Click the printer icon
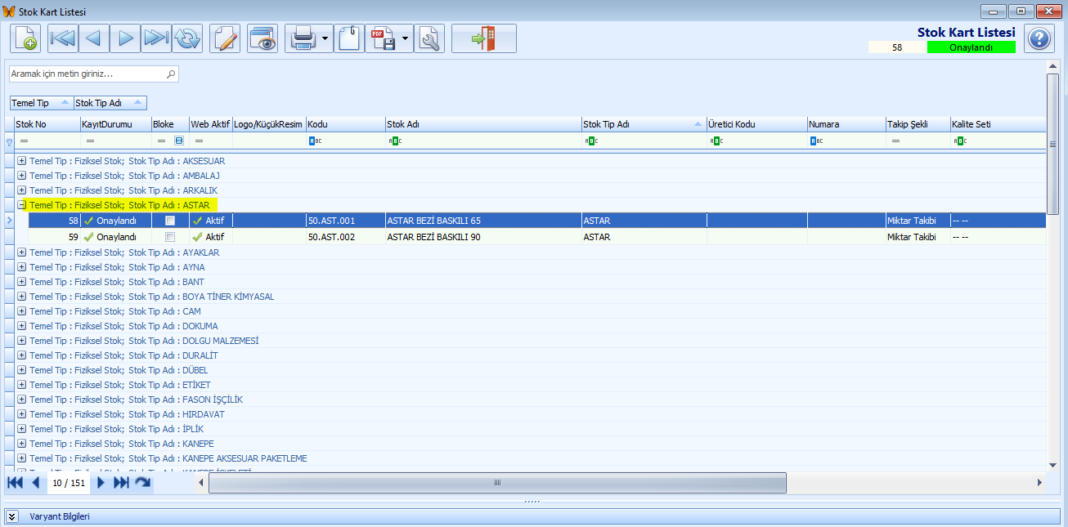This screenshot has height=527, width=1068. pyautogui.click(x=303, y=38)
